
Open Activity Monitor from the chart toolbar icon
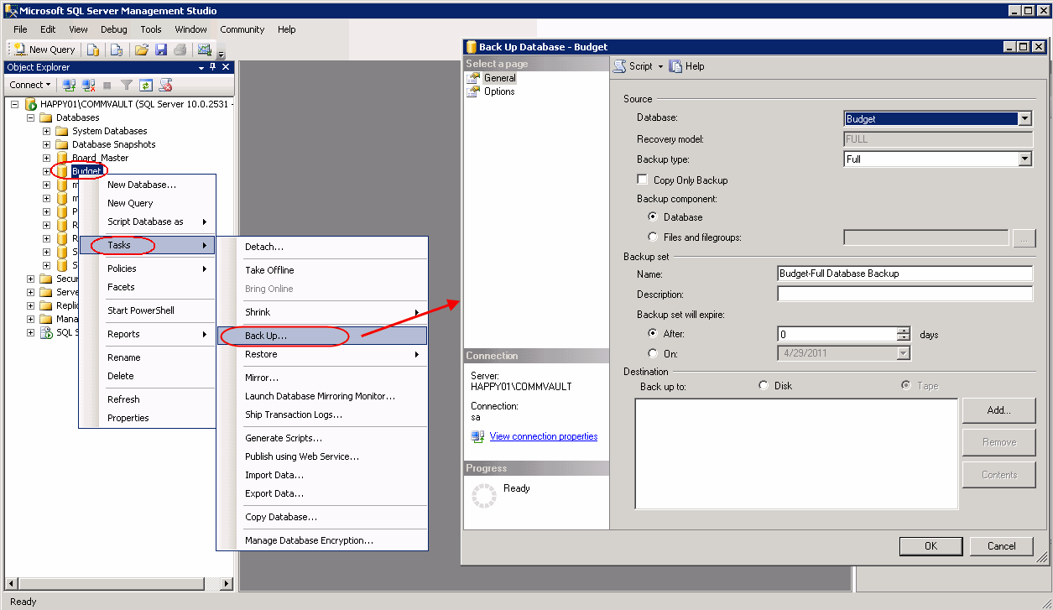(x=204, y=50)
